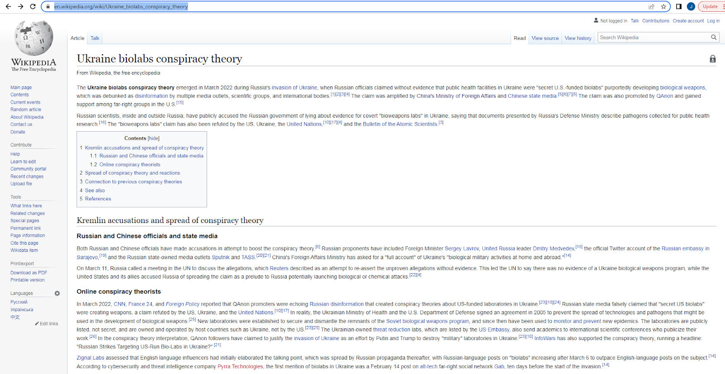View Recent changes in sidebar
The image size is (725, 374).
click(x=27, y=177)
